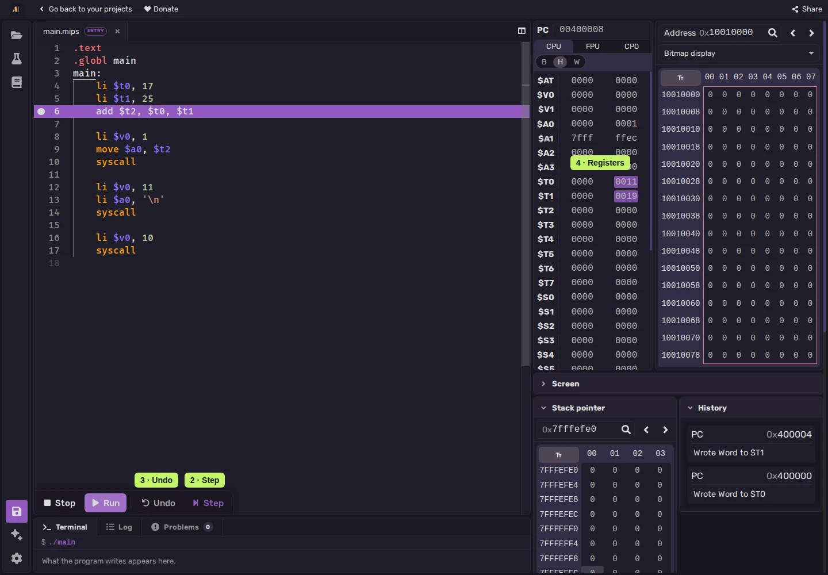The height and width of the screenshot is (575, 828).
Task: Click the code editor vertical scrollbar
Action: 525,204
